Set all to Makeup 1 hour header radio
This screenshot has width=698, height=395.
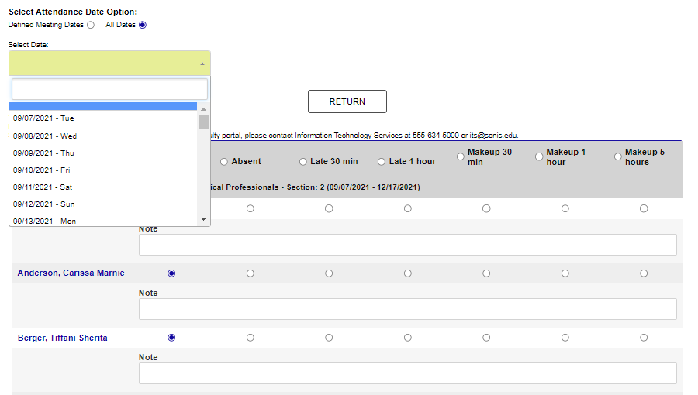point(539,156)
